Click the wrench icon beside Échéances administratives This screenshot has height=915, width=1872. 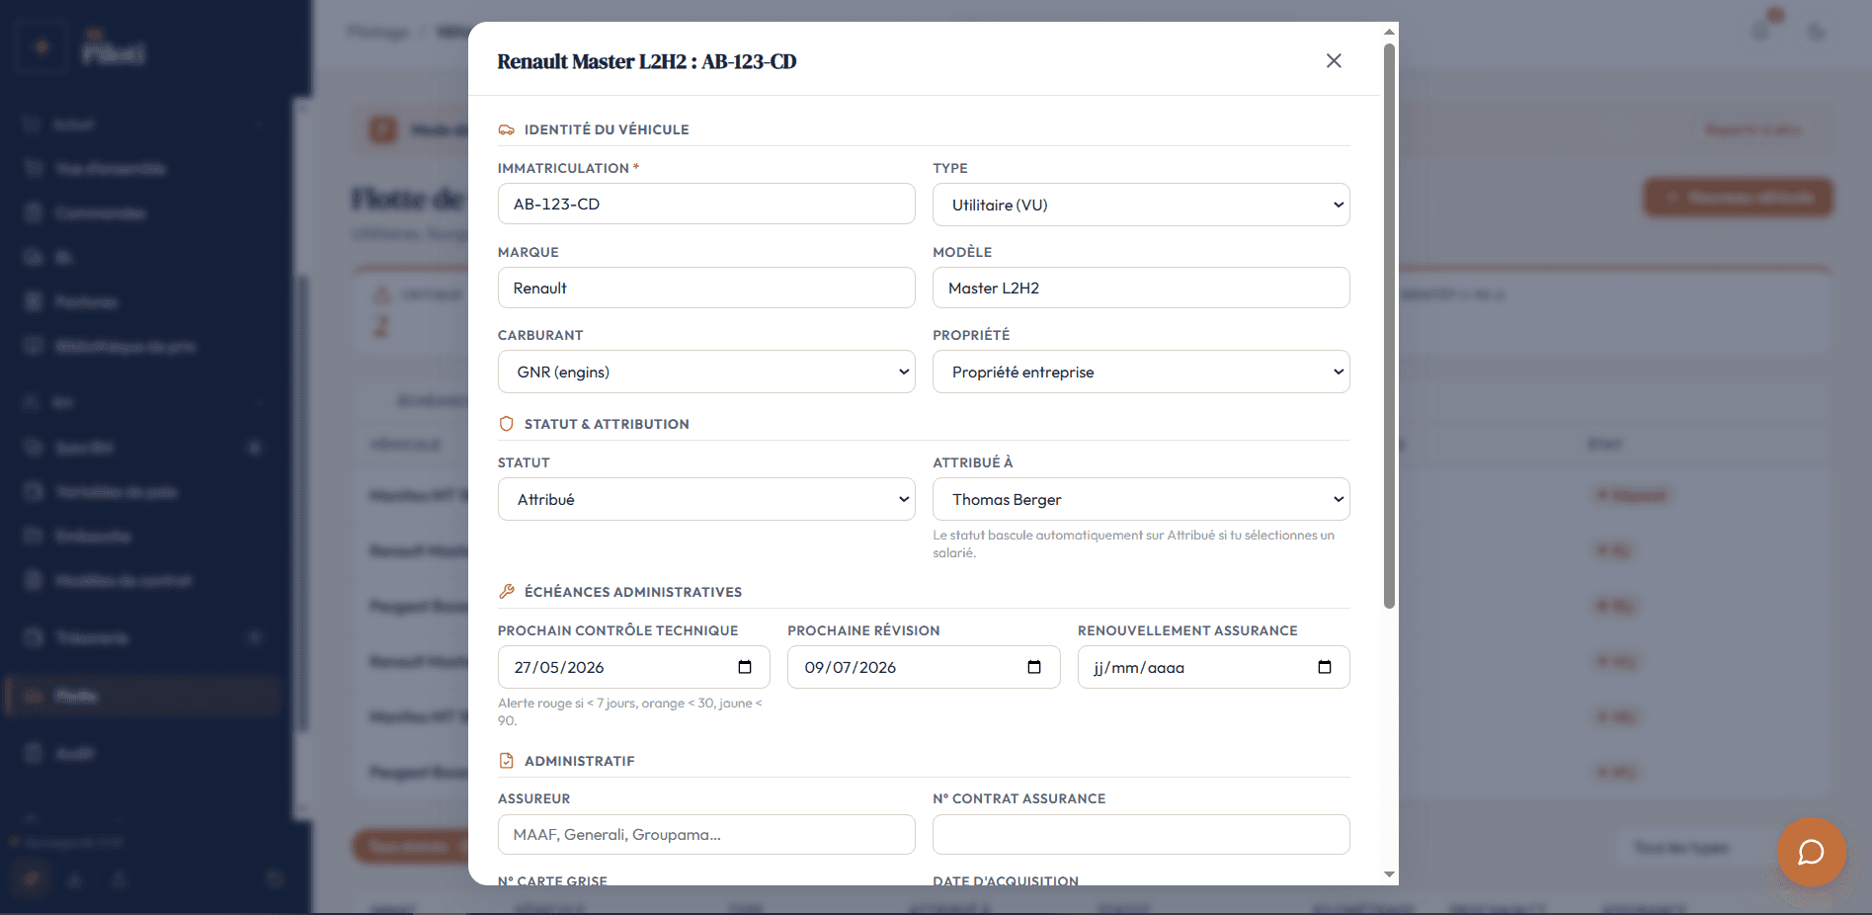pyautogui.click(x=507, y=591)
